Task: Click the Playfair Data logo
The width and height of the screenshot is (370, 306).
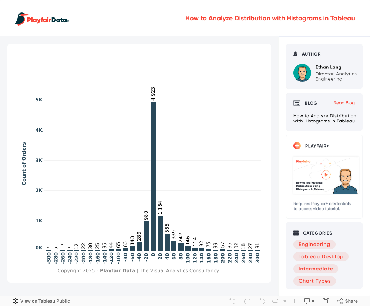Action: click(x=42, y=19)
